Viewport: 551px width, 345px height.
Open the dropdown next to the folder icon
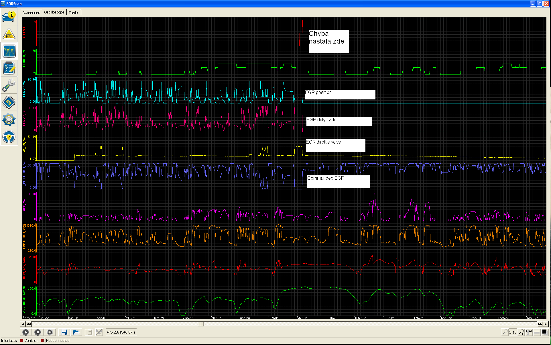pos(88,332)
